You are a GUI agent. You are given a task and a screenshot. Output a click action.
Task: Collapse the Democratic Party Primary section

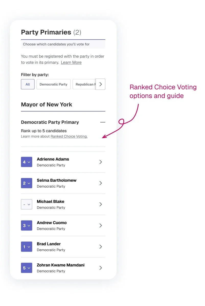click(x=102, y=122)
